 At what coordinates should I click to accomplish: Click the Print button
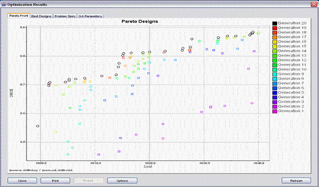(56, 180)
